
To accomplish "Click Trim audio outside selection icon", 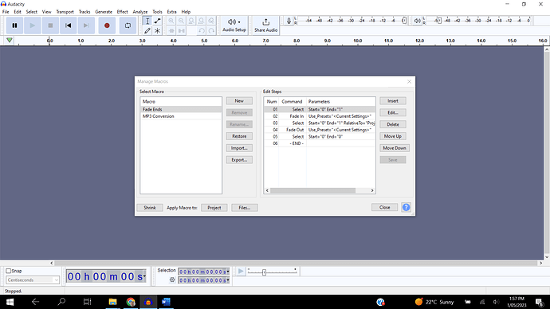I will pos(171,31).
